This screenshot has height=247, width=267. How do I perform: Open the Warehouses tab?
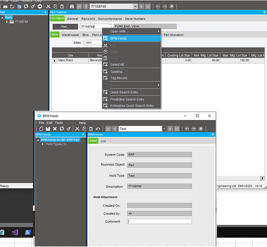click(70, 35)
